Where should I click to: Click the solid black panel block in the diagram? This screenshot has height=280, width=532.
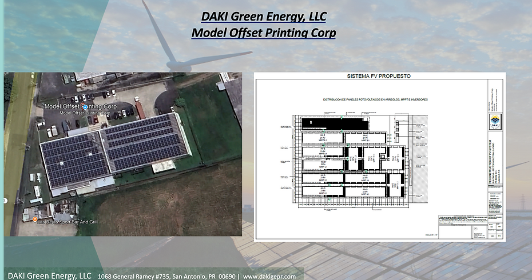tap(335, 124)
